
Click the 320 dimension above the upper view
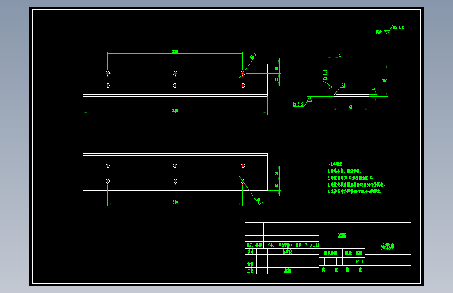pos(175,51)
